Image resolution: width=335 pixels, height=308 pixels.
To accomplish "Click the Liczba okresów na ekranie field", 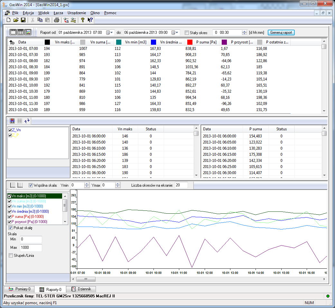I will (x=181, y=185).
